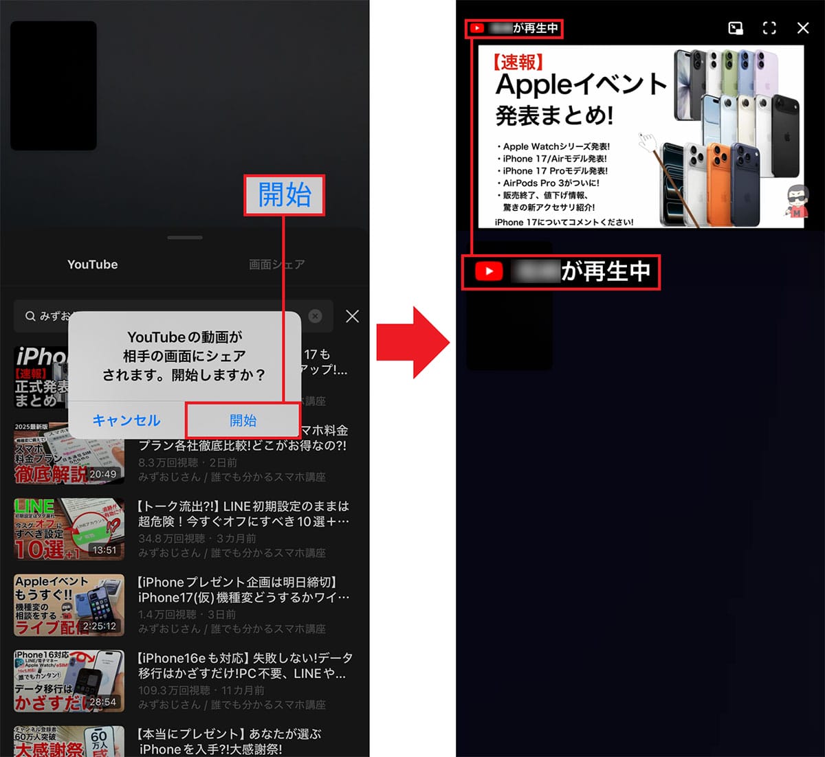The image size is (825, 757).
Task: Minimize the shared video with the picture-in-picture icon
Action: [x=736, y=28]
